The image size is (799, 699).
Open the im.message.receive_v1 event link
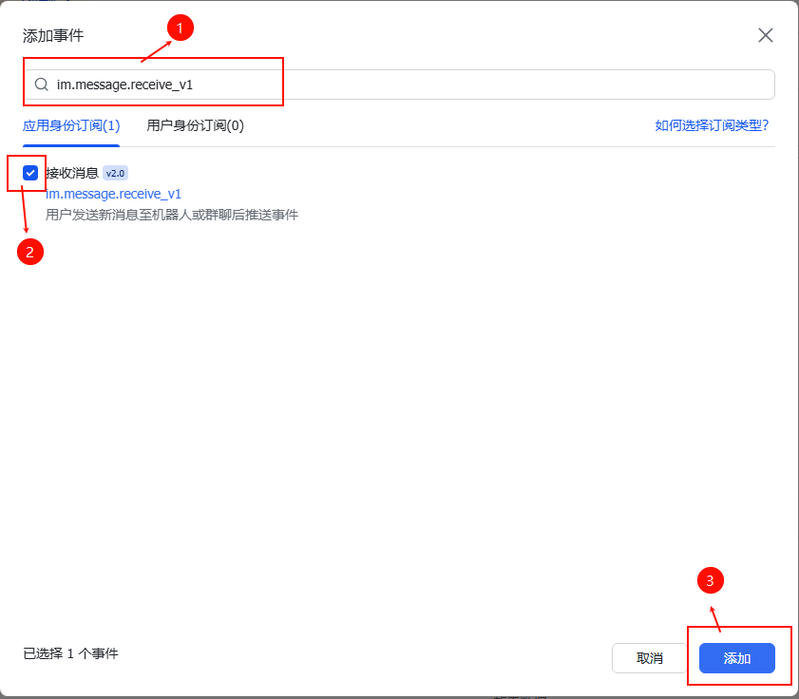pyautogui.click(x=113, y=194)
